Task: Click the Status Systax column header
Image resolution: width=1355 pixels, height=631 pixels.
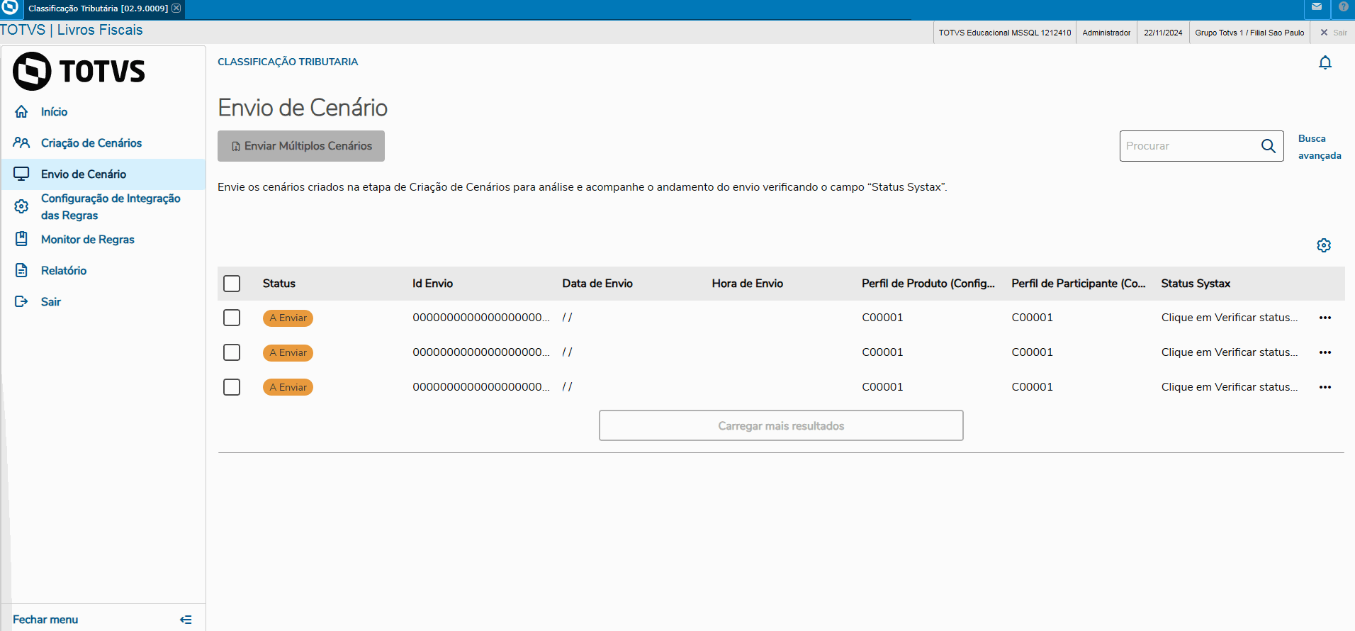Action: [x=1196, y=284]
